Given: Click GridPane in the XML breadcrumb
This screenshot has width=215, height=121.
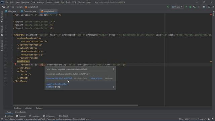Looking at the screenshot, I should (17, 108).
